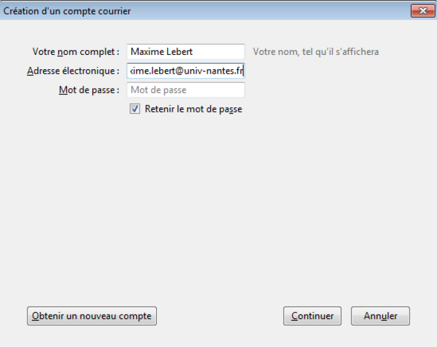The image size is (437, 347).
Task: Click the red X in the title bar
Action: tap(418, 11)
